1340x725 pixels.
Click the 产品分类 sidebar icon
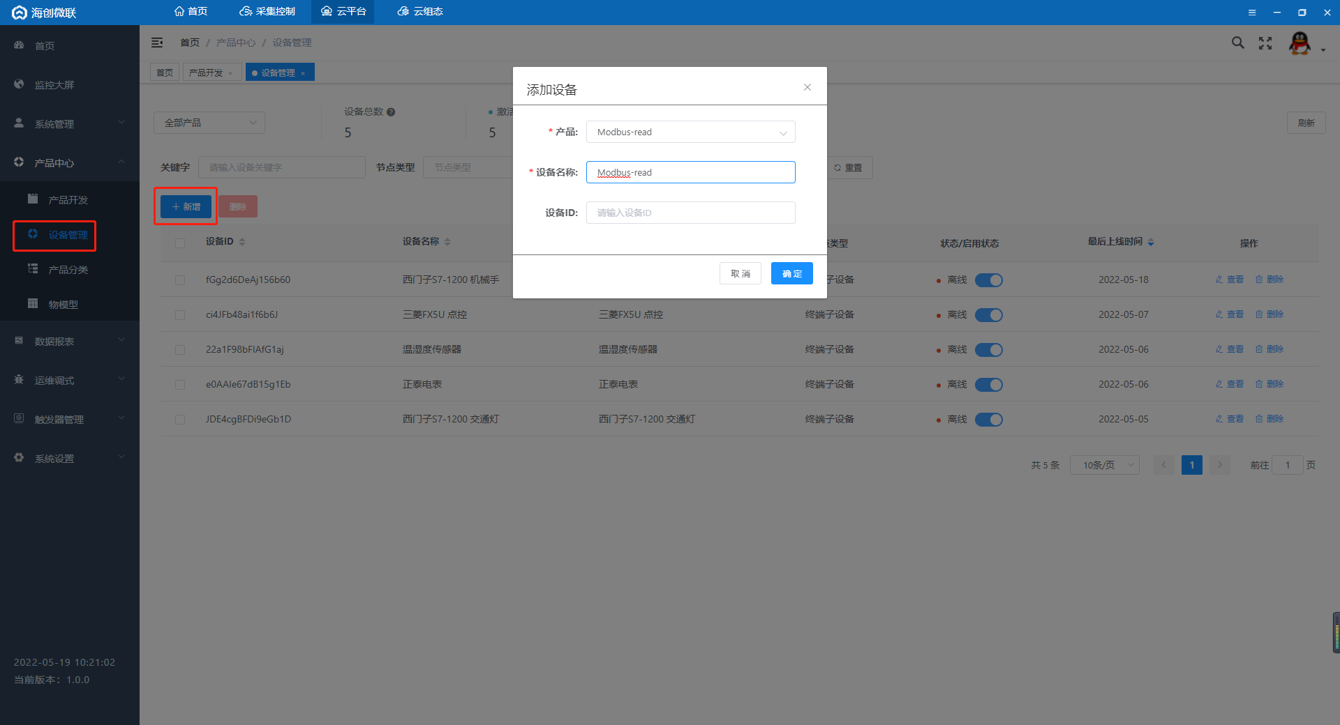coord(33,269)
